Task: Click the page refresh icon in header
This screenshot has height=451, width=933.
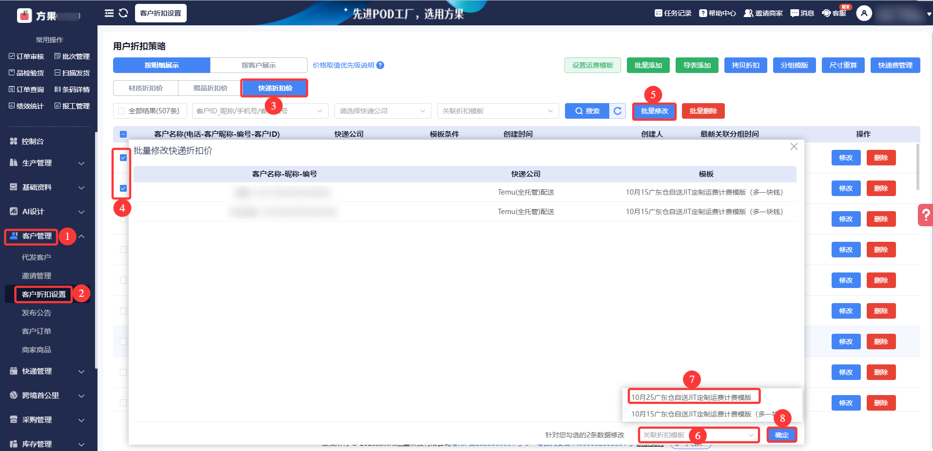Action: coord(123,13)
